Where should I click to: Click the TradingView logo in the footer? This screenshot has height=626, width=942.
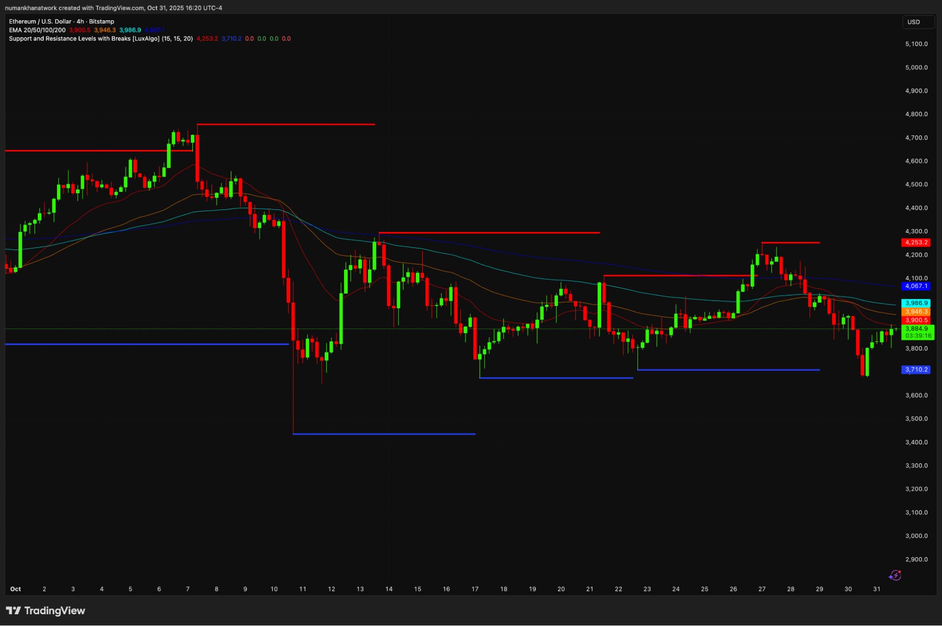[x=46, y=610]
